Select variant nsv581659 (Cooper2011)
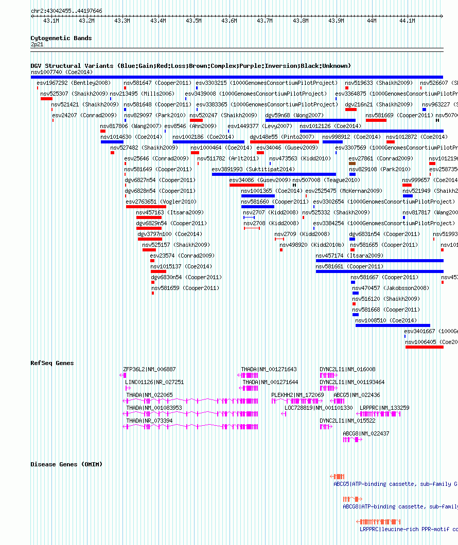Viewport: 458px width, 545px height. [185, 288]
